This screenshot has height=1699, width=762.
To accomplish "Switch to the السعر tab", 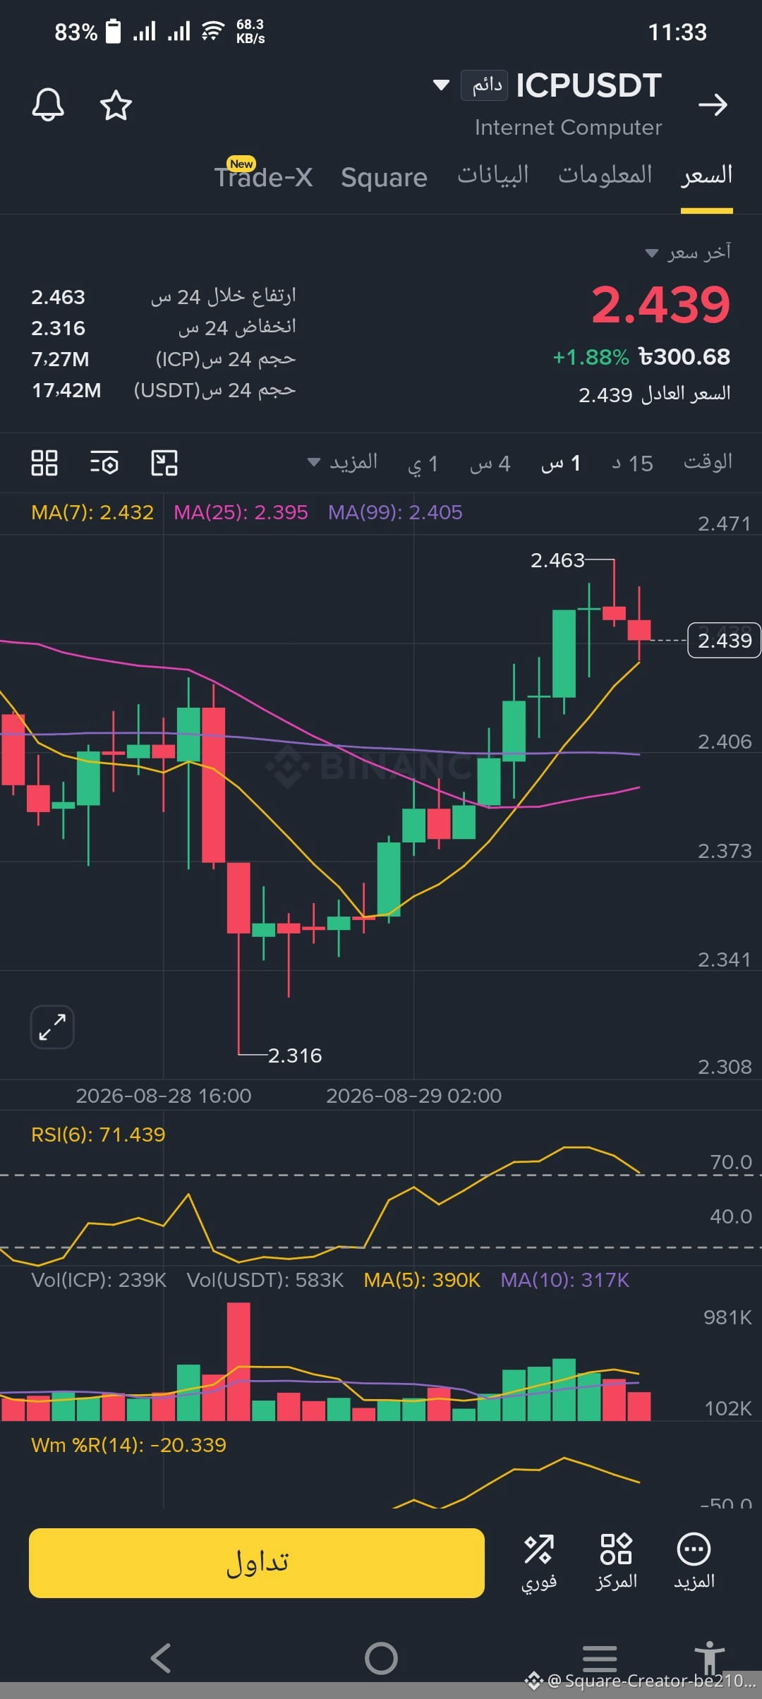I will point(706,176).
